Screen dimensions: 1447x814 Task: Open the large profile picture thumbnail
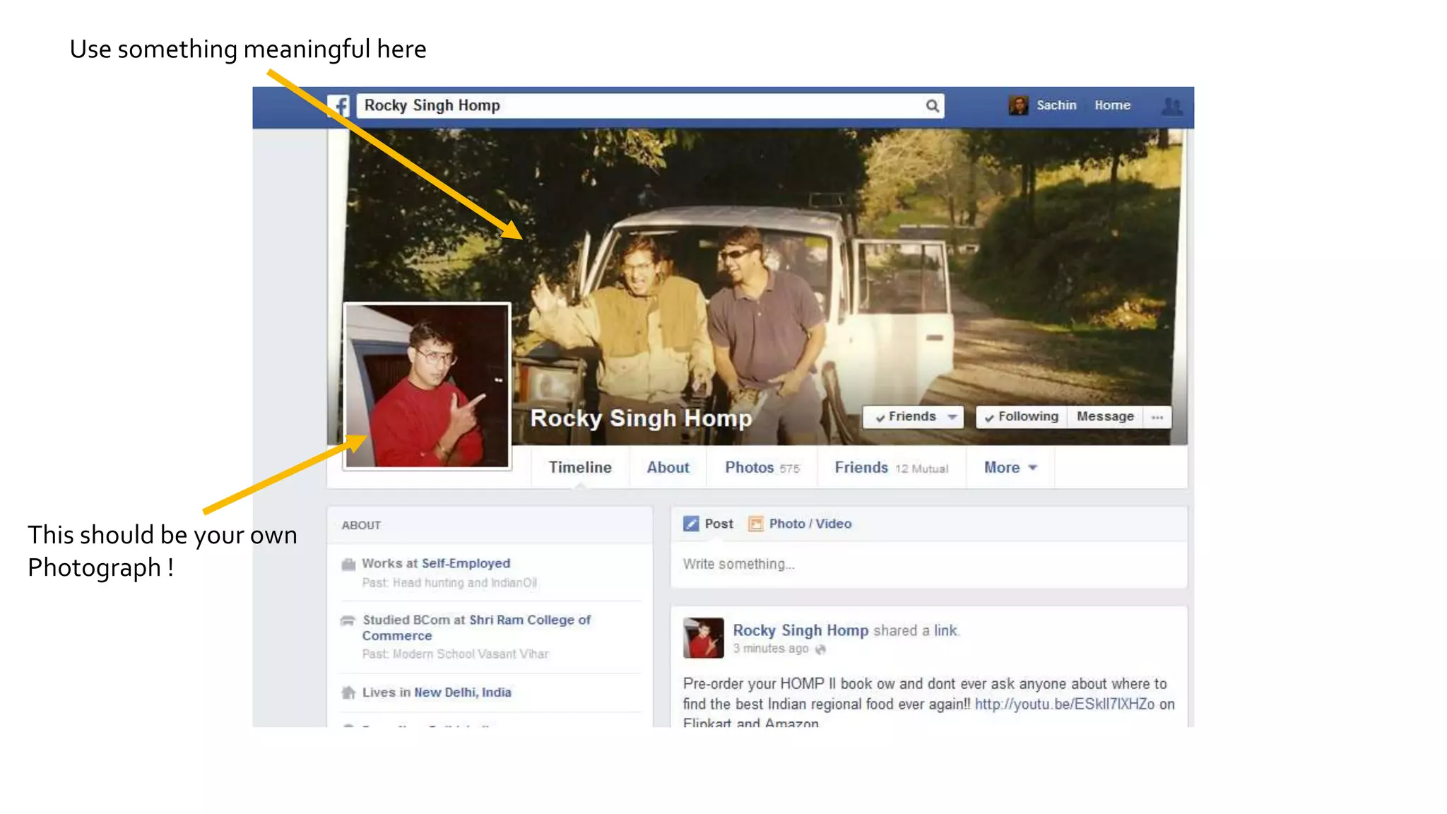click(x=427, y=386)
